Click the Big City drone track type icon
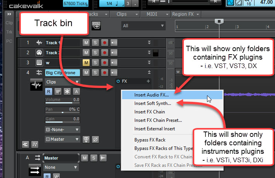 click(39, 73)
